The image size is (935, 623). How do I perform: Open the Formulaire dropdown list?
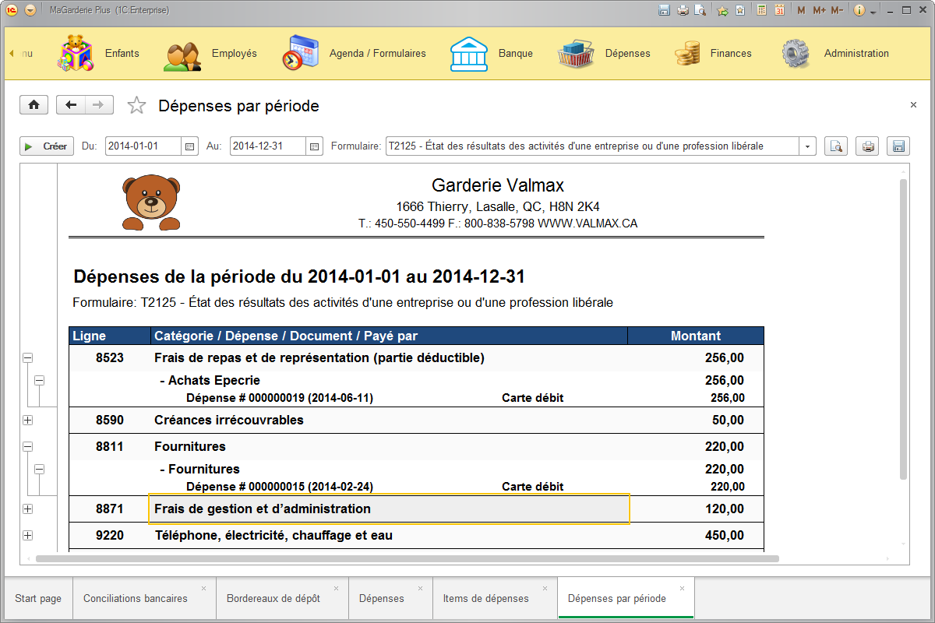coord(807,146)
